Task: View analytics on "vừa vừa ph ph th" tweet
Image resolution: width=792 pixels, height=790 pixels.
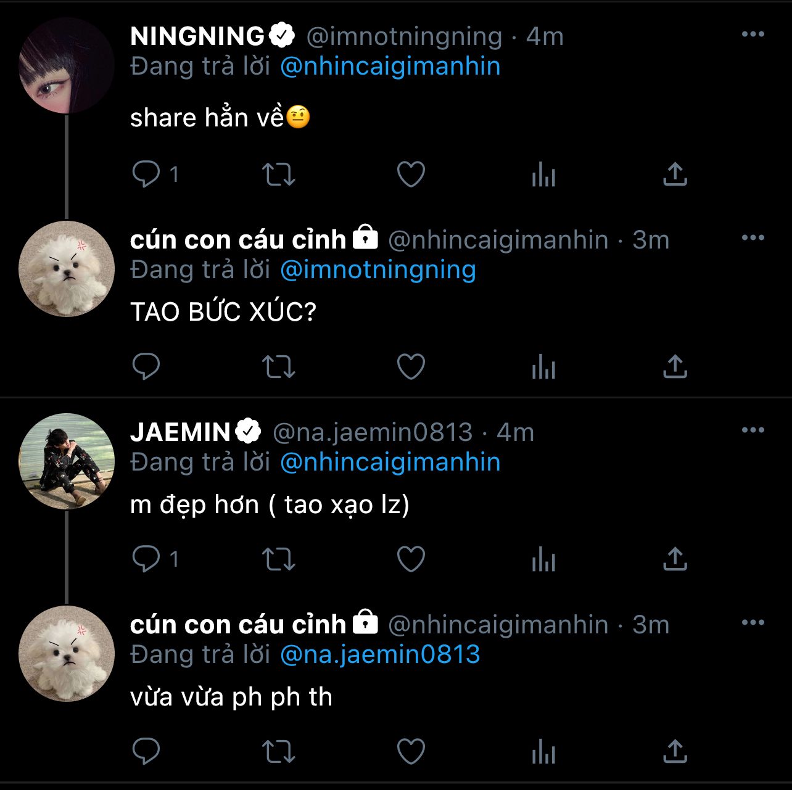Action: click(543, 752)
